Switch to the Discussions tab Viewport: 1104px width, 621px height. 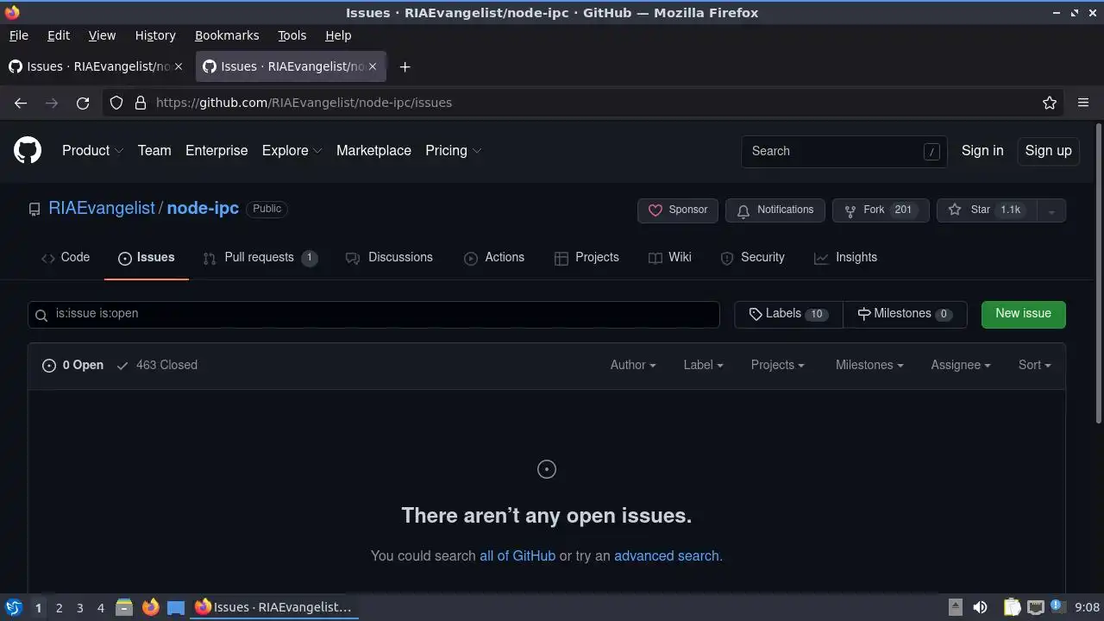pyautogui.click(x=389, y=257)
